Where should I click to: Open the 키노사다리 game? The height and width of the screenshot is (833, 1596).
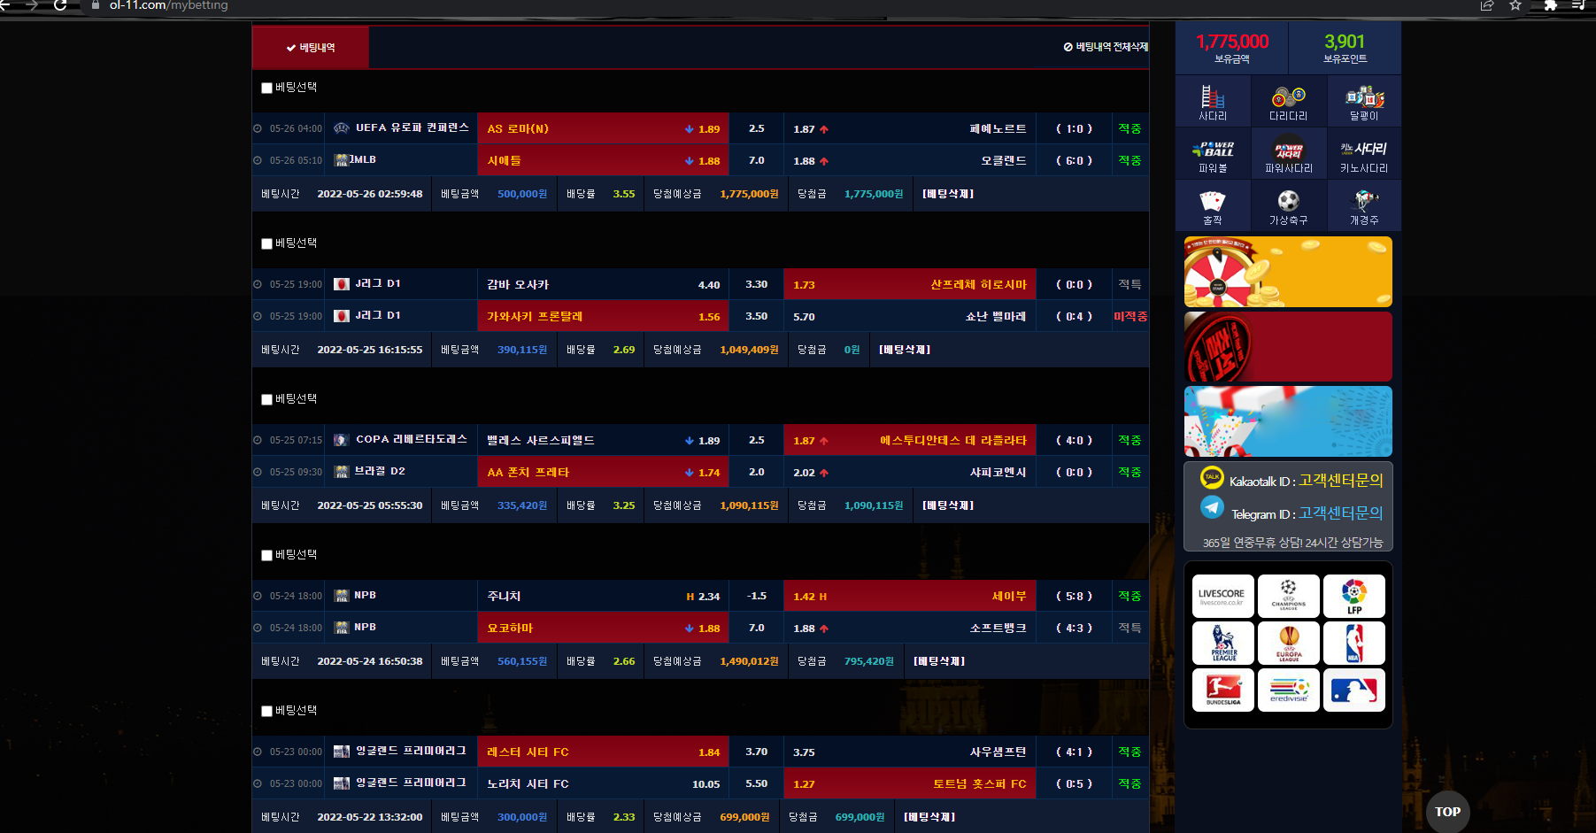coord(1364,153)
